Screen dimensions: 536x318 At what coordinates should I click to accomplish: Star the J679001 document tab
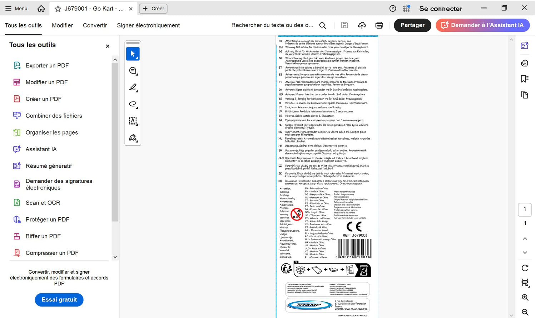tap(58, 9)
